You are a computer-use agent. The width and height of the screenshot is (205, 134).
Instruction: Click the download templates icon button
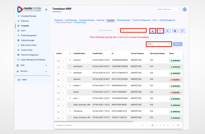point(153,31)
